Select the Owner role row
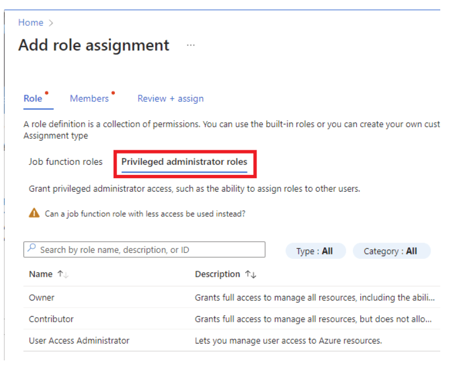This screenshot has width=475, height=366. [x=232, y=298]
